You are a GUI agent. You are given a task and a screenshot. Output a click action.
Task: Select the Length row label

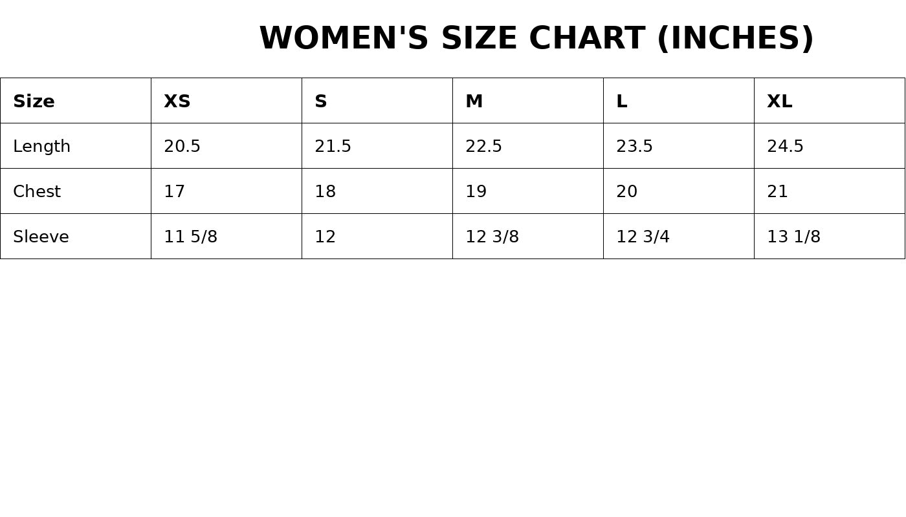tap(42, 147)
